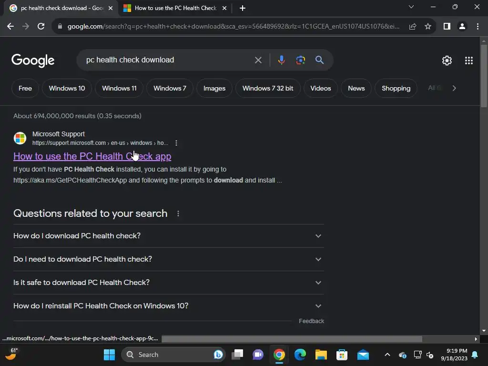Viewport: 488px width, 366px height.
Task: Open the Google apps grid
Action: pos(469,61)
